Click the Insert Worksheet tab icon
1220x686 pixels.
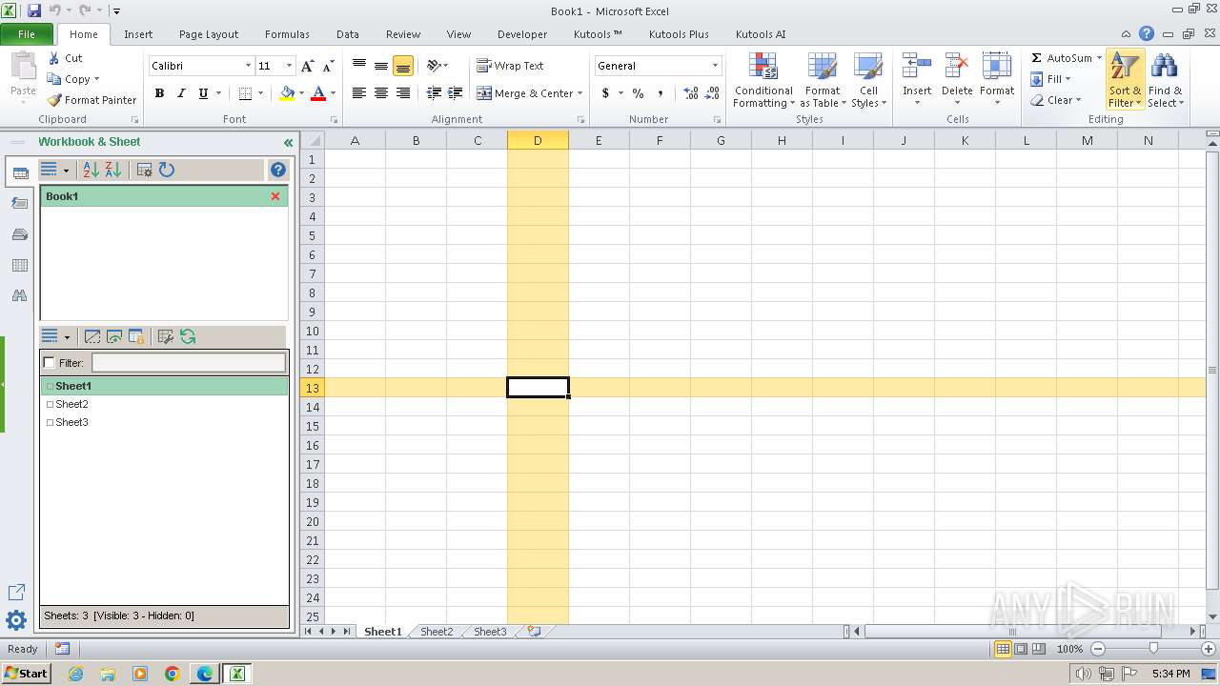click(x=535, y=631)
